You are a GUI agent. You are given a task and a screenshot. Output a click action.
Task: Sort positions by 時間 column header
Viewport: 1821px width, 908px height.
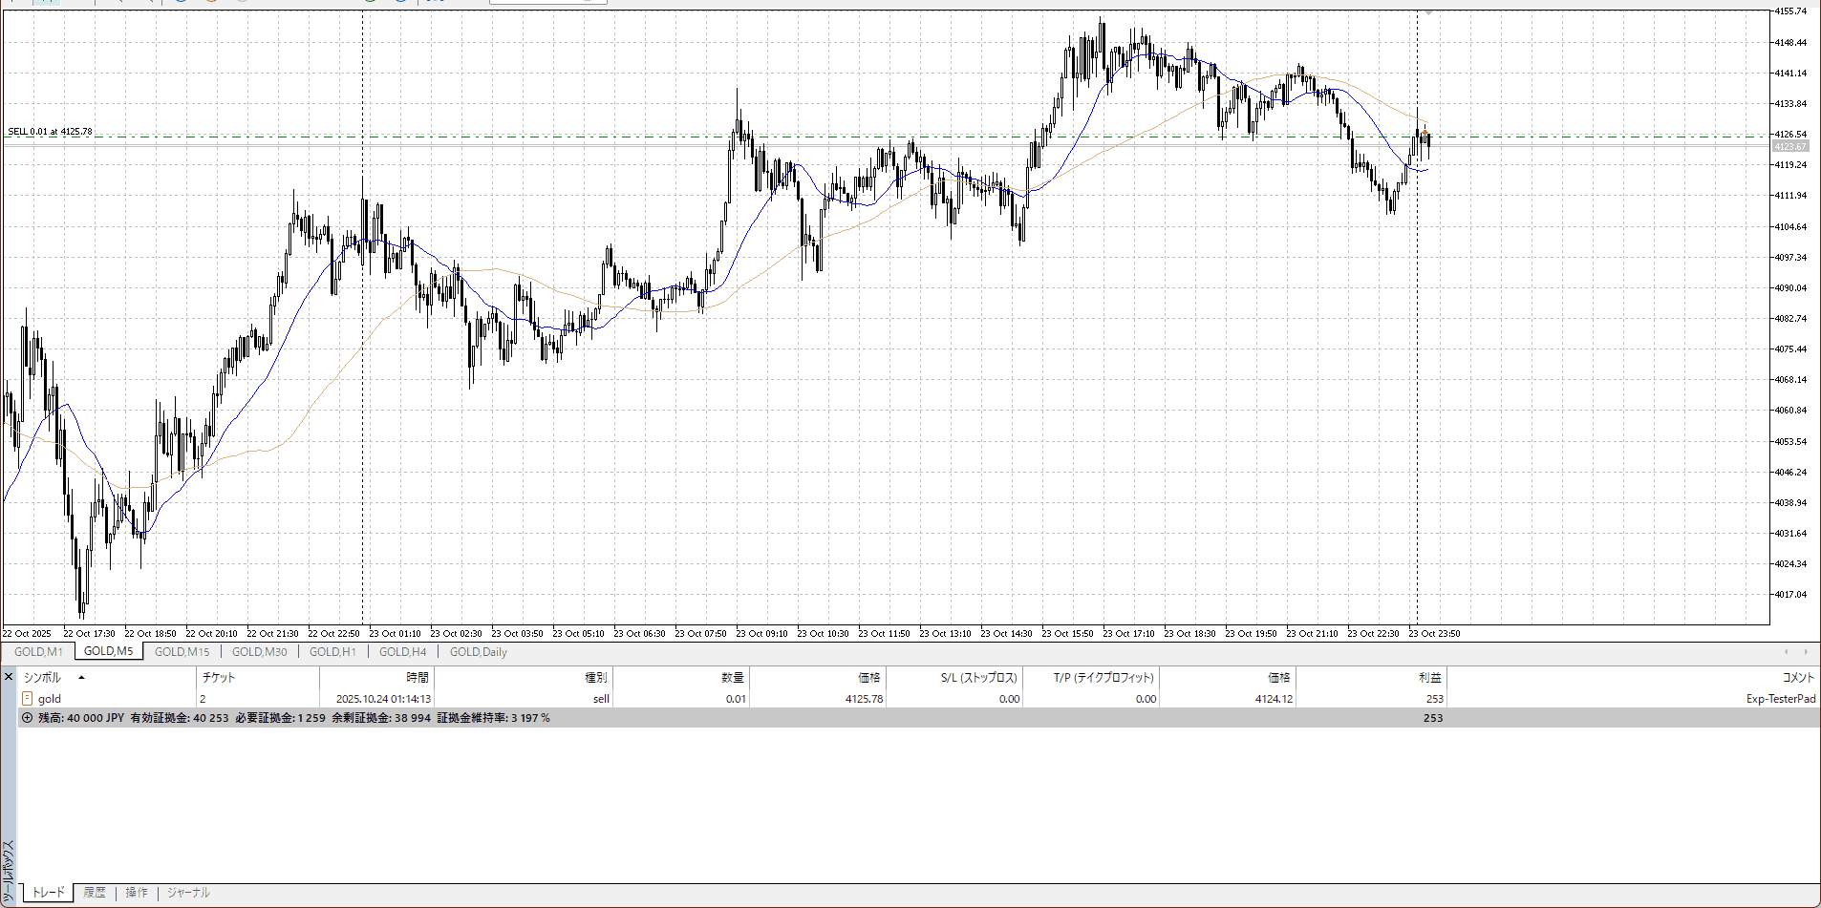pyautogui.click(x=418, y=678)
